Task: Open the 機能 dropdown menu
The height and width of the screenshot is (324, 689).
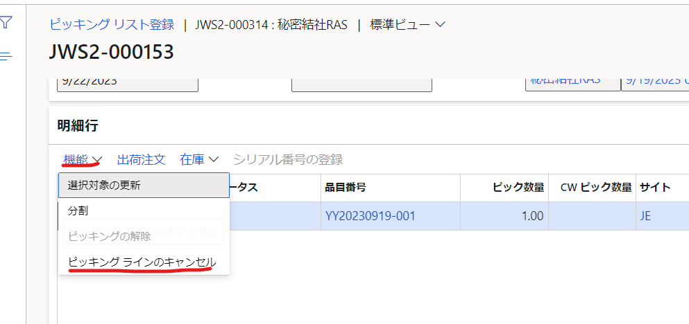Action: (x=83, y=160)
